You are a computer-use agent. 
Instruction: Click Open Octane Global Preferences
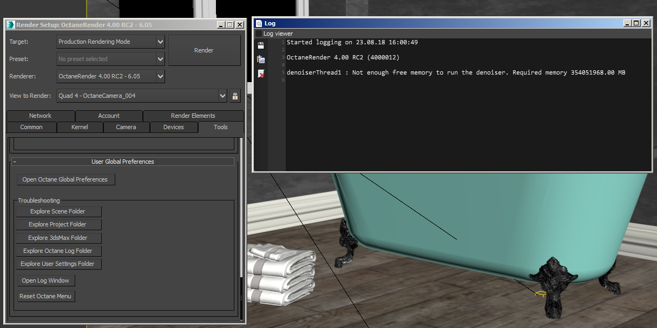[65, 179]
